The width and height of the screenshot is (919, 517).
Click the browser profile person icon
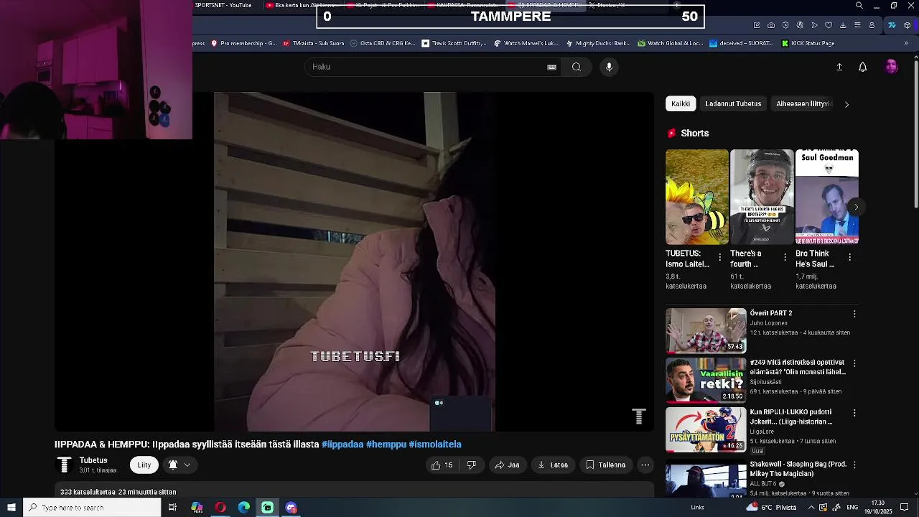872,25
